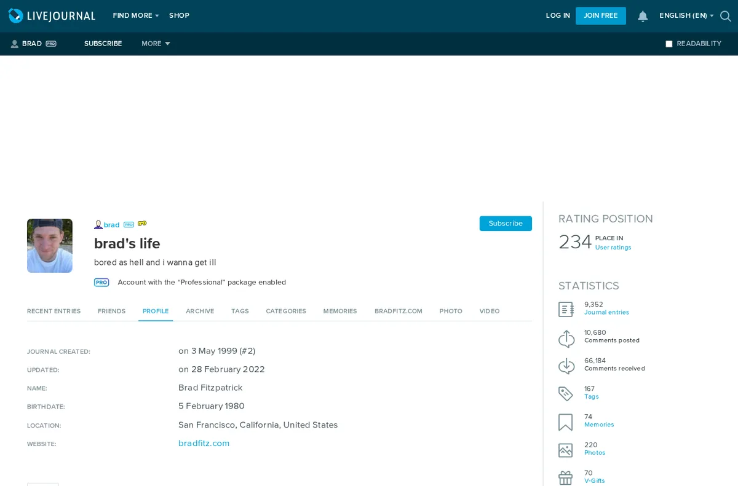Click the Comments posted icon
Image resolution: width=738 pixels, height=486 pixels.
pyautogui.click(x=566, y=338)
